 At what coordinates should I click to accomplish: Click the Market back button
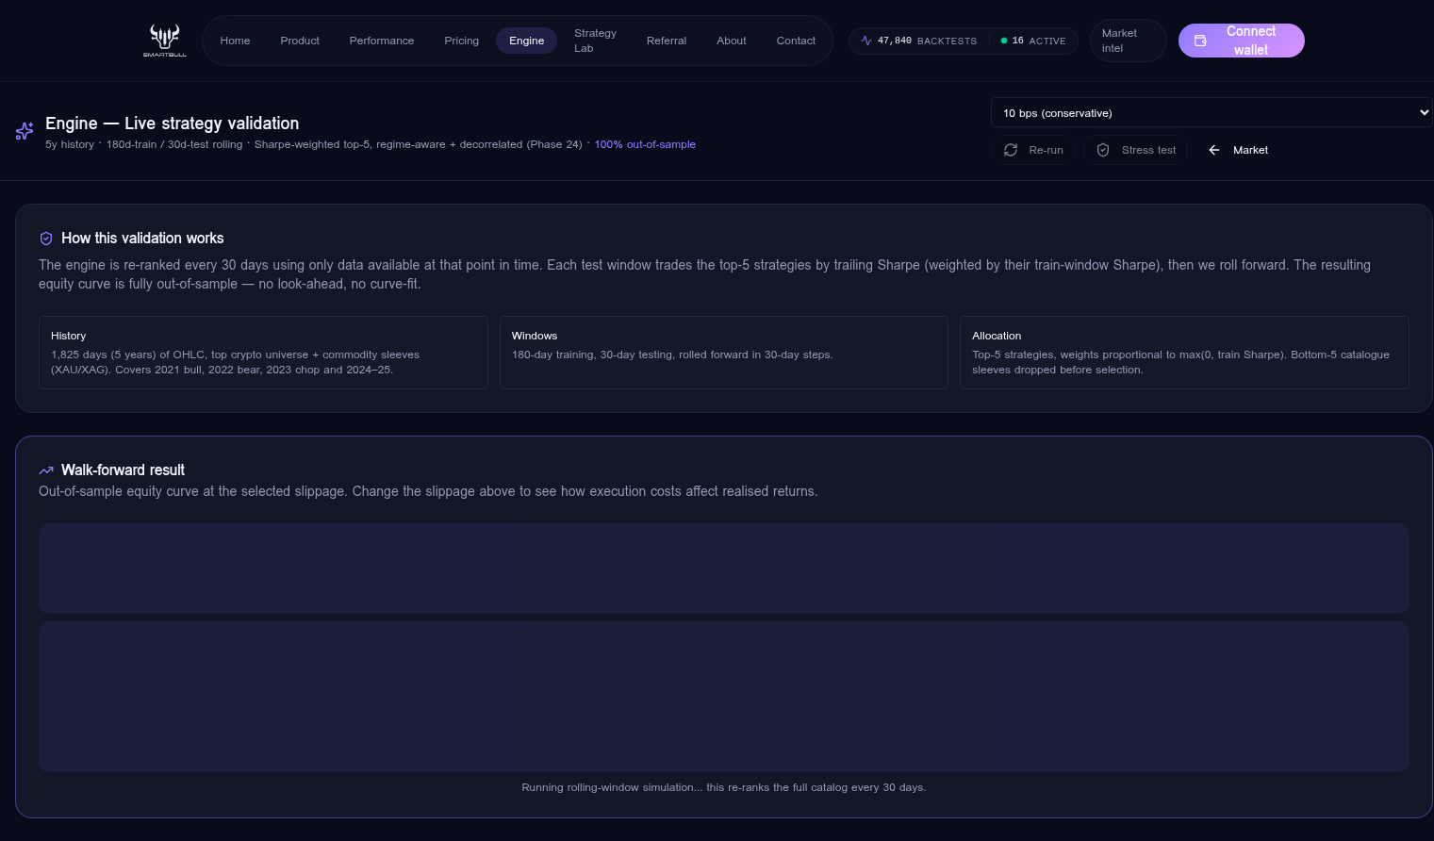pyautogui.click(x=1238, y=150)
